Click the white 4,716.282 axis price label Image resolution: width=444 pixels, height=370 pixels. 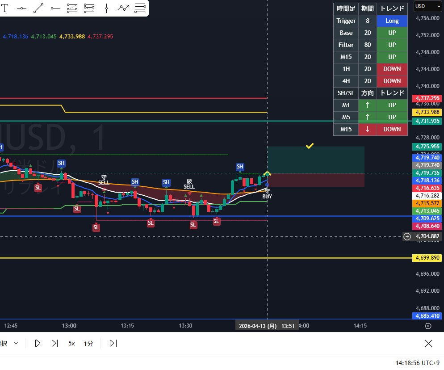tap(427, 195)
